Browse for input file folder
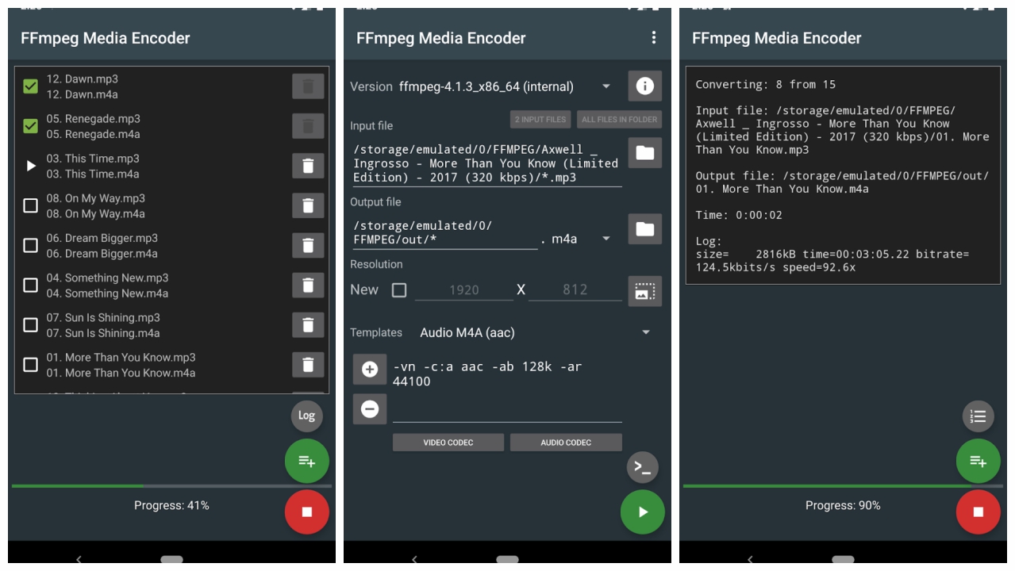Screen dimensions: 1015x571 pos(644,152)
